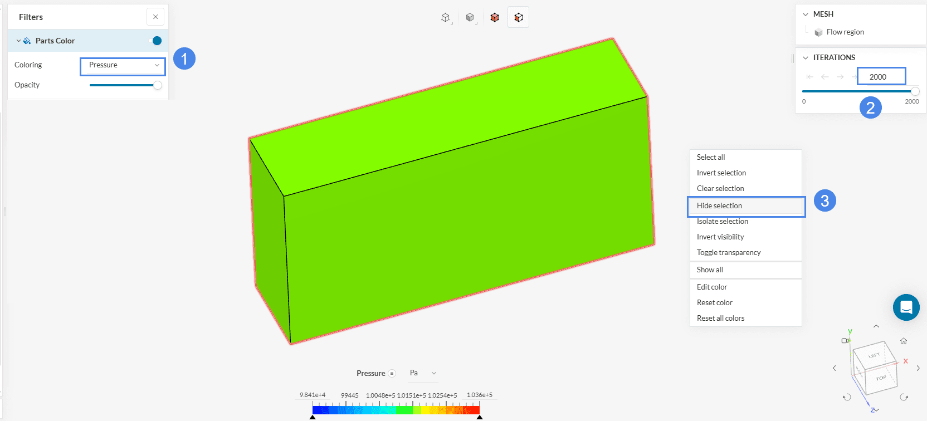Image resolution: width=927 pixels, height=421 pixels.
Task: Close the Filters panel
Action: tap(155, 17)
